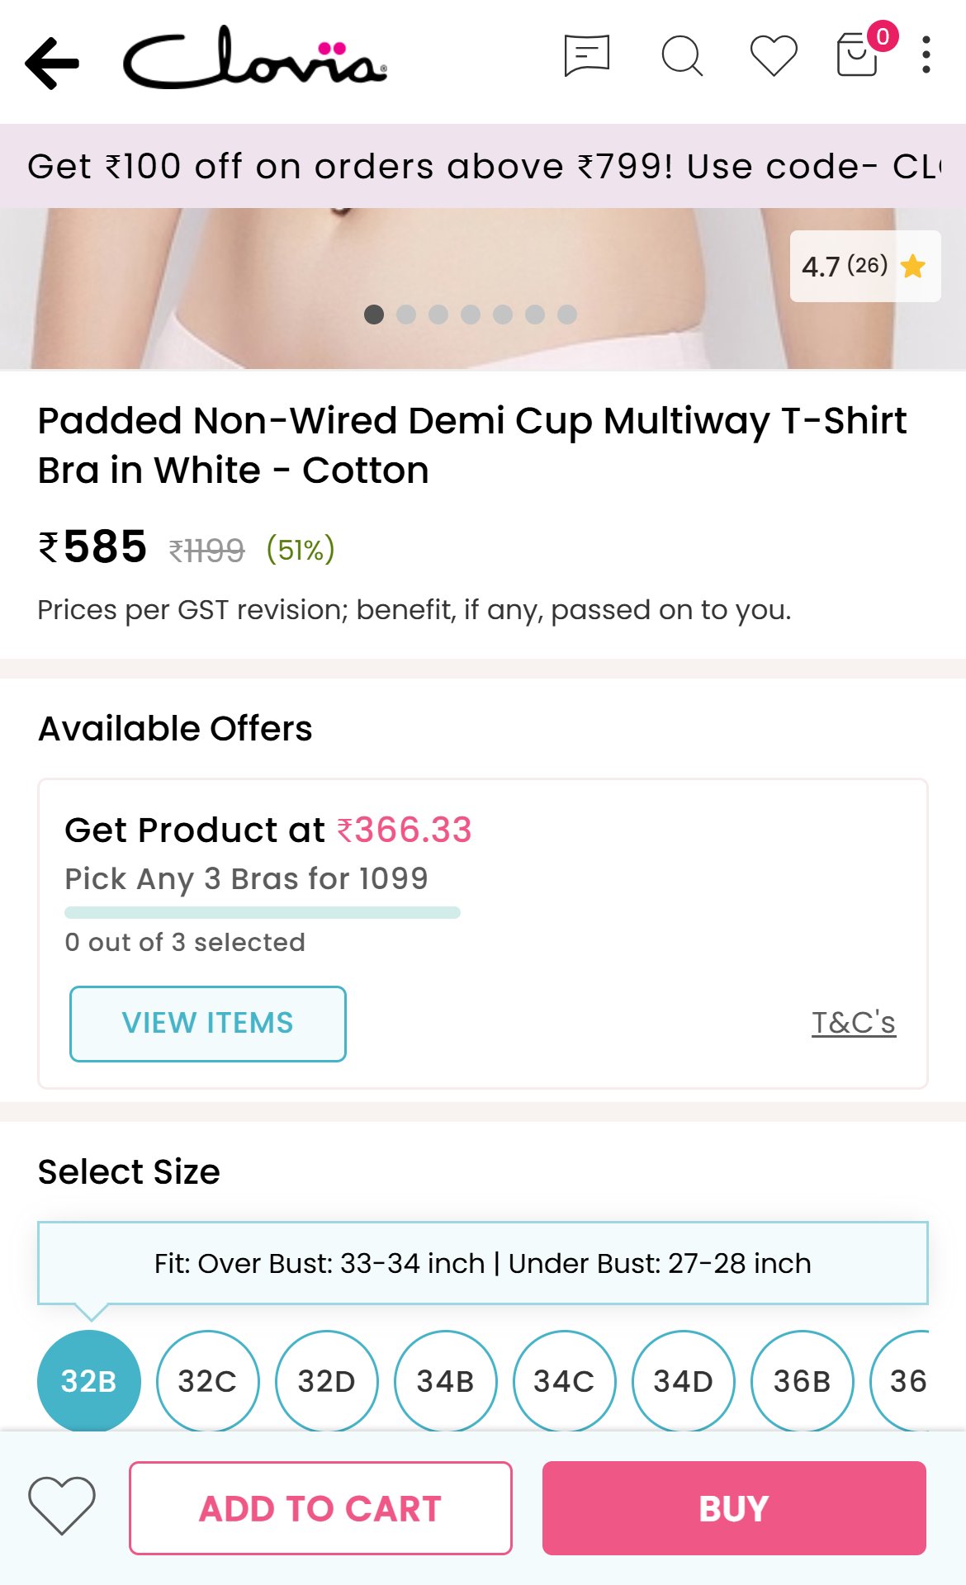Pick the 34D size circle

tap(683, 1381)
